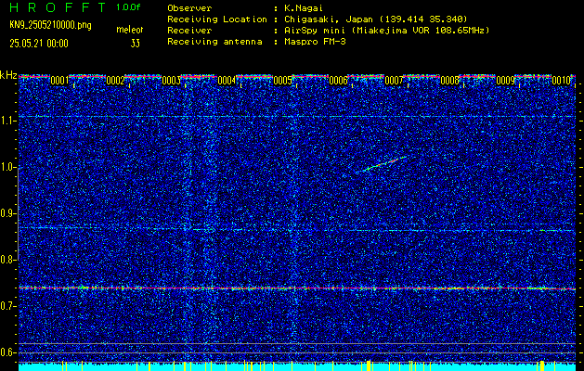Screen dimensions: 584x371
Task: Click the minute marker 0005
Action: point(282,81)
